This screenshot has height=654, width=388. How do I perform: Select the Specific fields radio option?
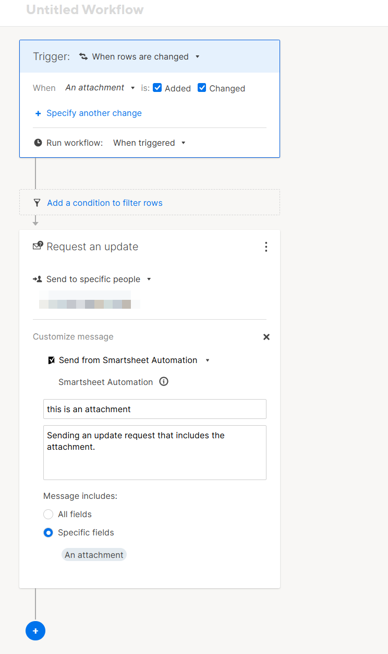(x=48, y=533)
